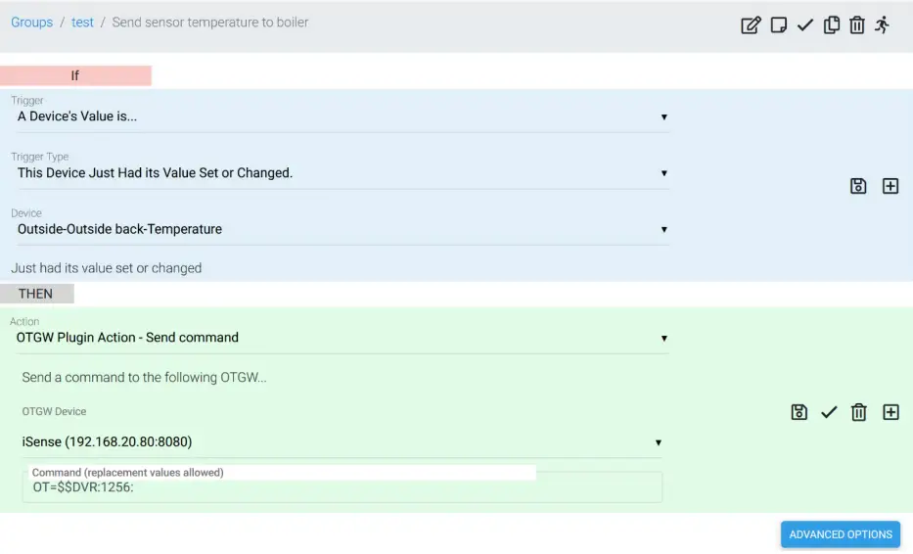Expand the Trigger Type dropdown
The image size is (913, 554).
click(x=342, y=173)
